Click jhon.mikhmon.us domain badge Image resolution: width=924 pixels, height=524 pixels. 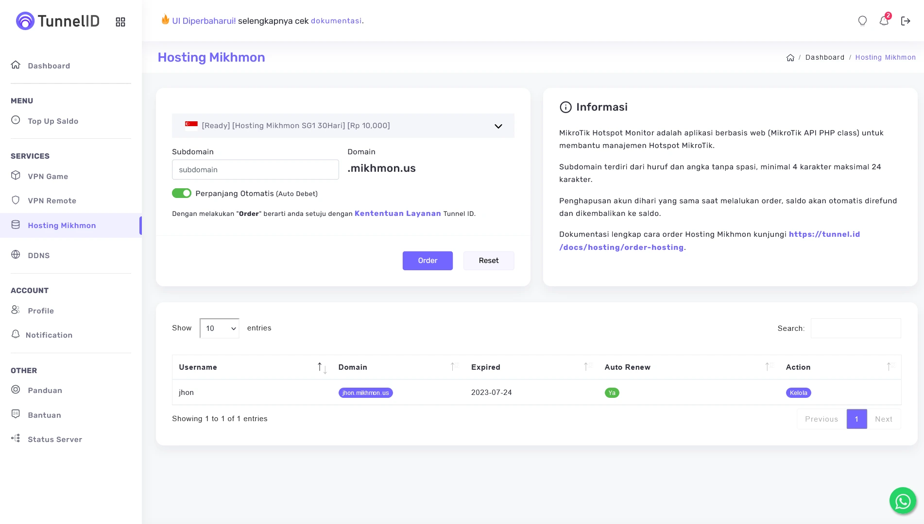365,393
